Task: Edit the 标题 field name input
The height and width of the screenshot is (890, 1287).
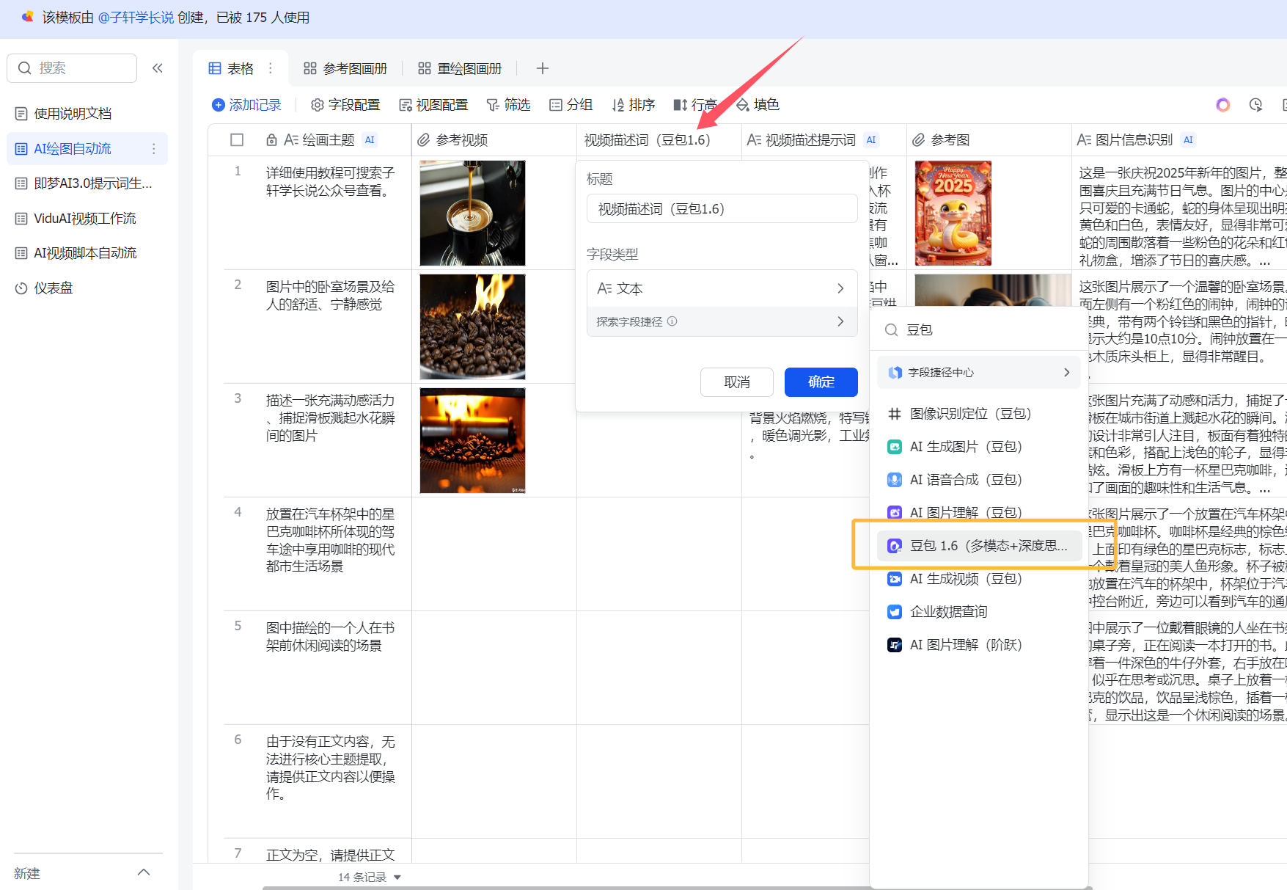Action: click(722, 209)
